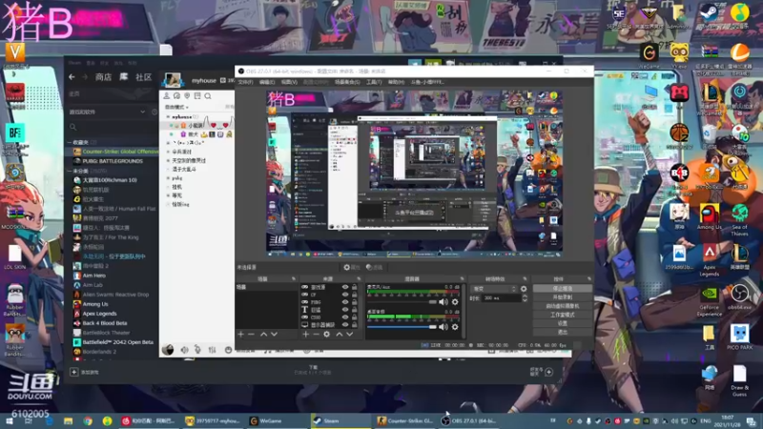Click the start recording button in OBS
Image resolution: width=763 pixels, height=429 pixels.
[563, 297]
